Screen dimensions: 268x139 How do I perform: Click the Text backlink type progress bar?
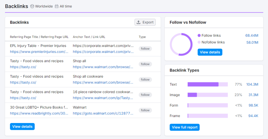click(x=208, y=84)
